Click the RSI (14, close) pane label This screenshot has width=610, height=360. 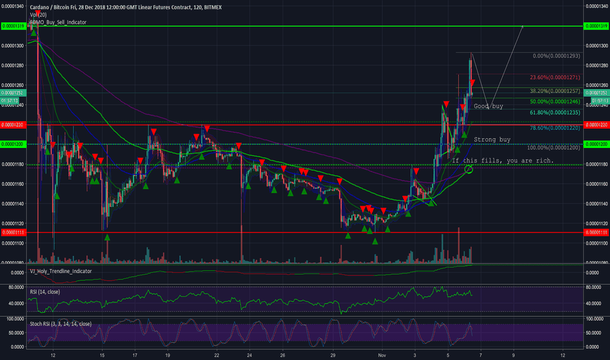click(45, 291)
